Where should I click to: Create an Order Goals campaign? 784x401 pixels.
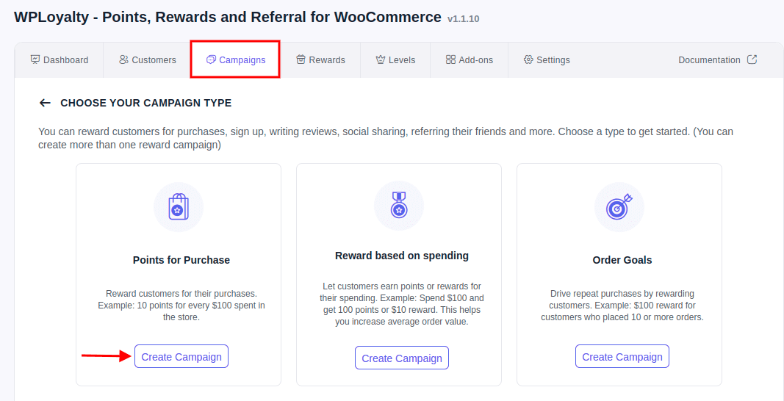[622, 356]
